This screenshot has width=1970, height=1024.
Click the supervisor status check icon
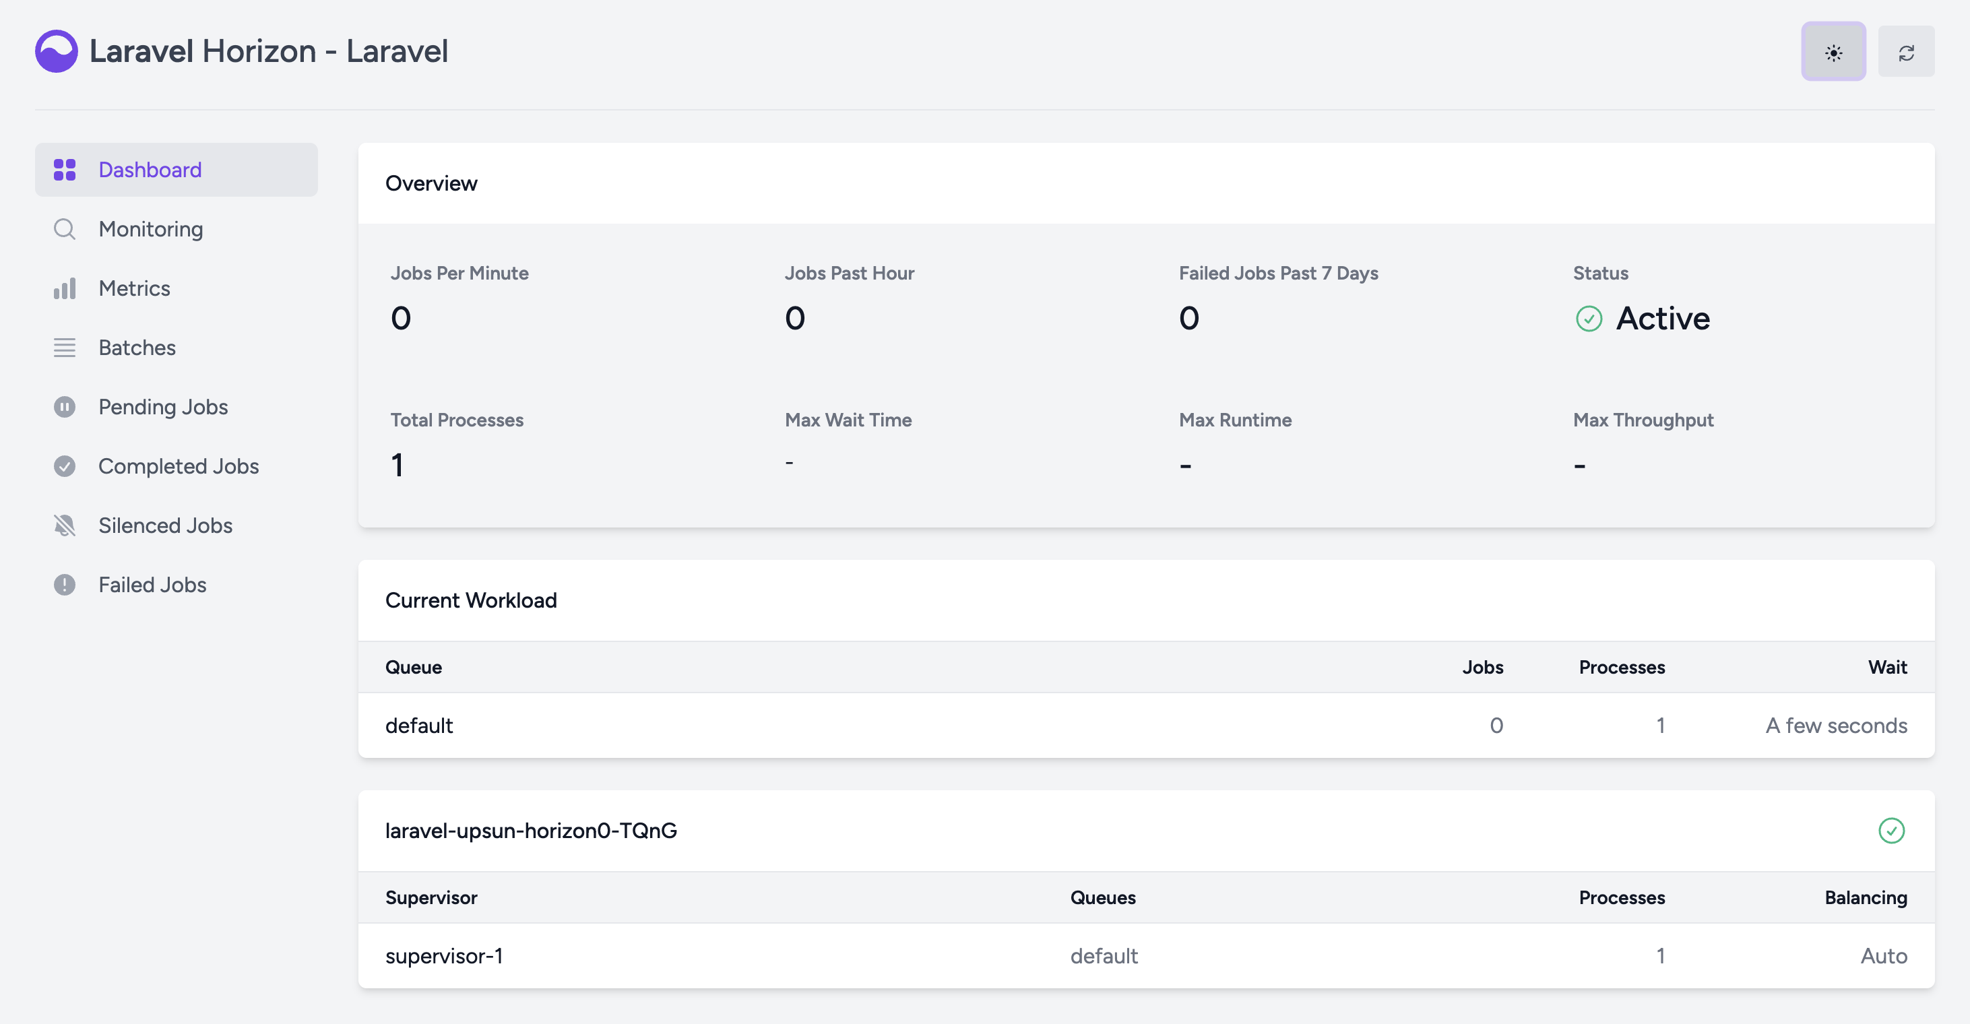[1893, 831]
